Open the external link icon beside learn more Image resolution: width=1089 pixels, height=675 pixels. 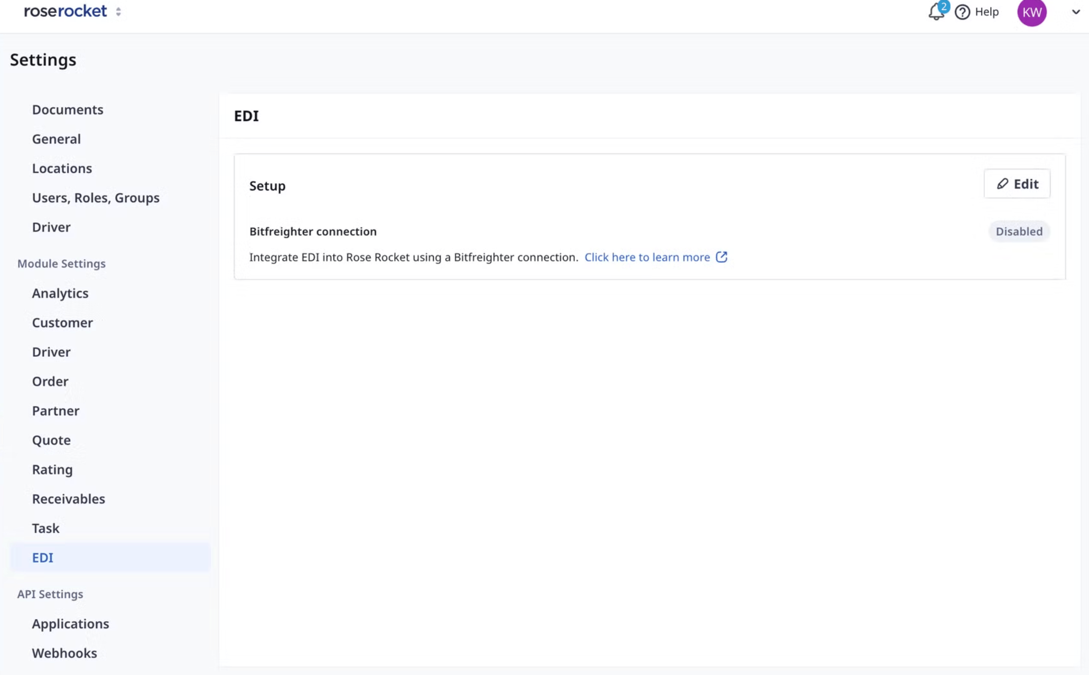click(722, 257)
